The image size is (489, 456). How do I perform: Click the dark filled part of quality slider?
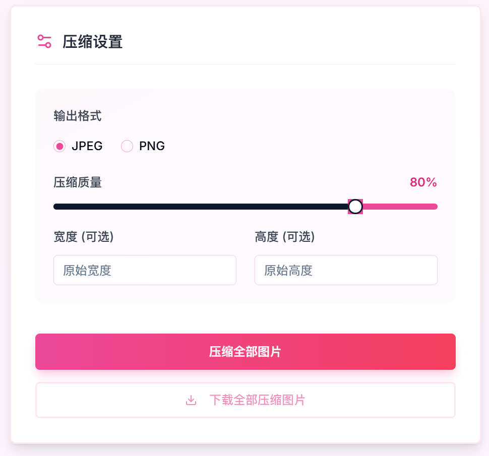(x=201, y=207)
